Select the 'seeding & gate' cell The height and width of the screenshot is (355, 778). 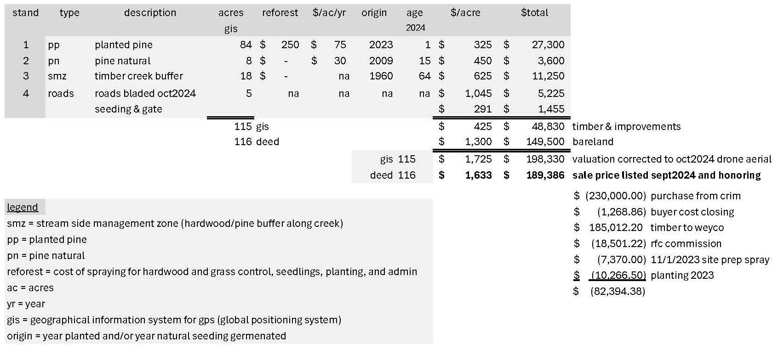click(x=128, y=109)
